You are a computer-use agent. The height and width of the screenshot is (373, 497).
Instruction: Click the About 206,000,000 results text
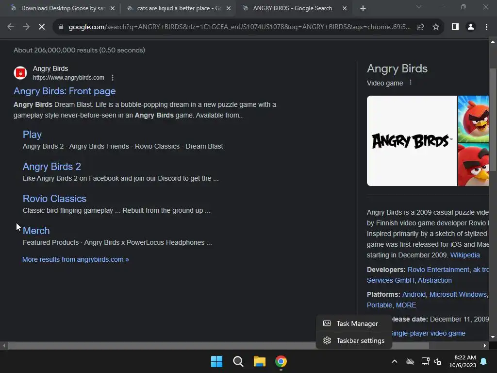[79, 50]
